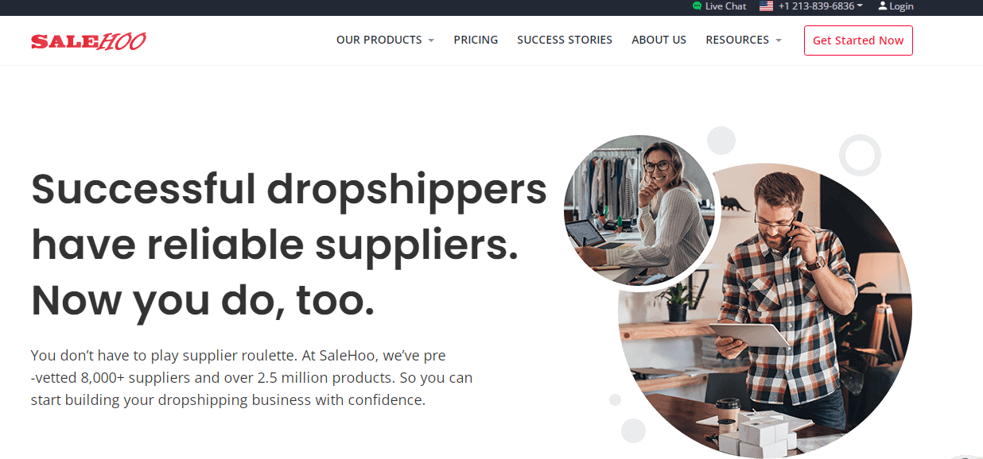Expand the caret next to Resources
This screenshot has height=459, width=983.
[779, 40]
